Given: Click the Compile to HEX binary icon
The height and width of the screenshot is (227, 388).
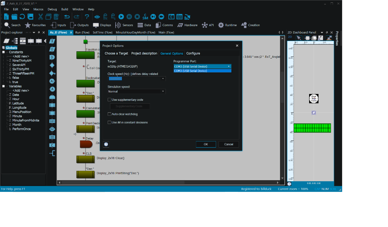Looking at the screenshot, I should (x=179, y=17).
